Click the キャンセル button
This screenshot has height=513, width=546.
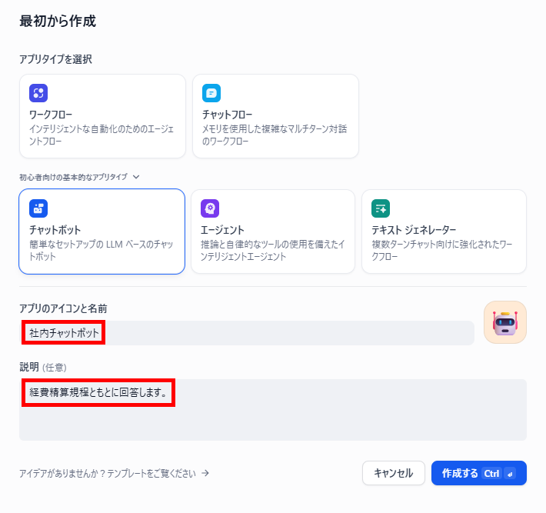click(394, 473)
